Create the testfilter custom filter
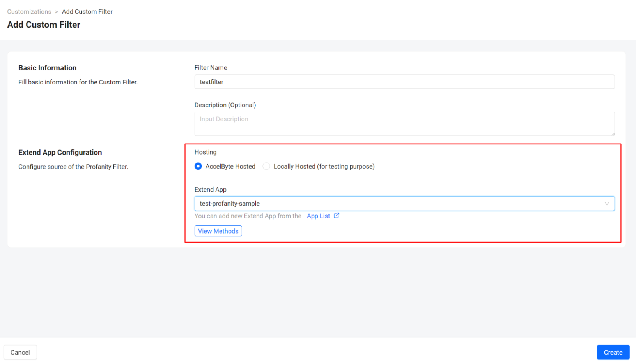636x362 pixels. [x=613, y=352]
